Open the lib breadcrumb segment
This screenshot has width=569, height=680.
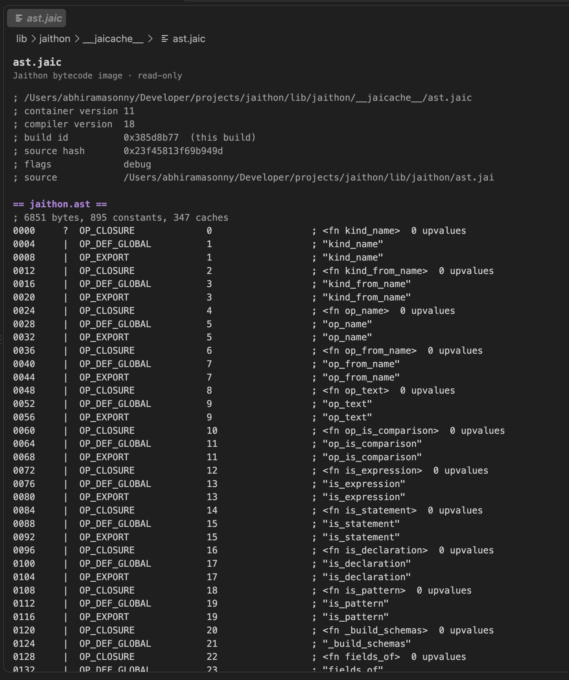(x=21, y=39)
